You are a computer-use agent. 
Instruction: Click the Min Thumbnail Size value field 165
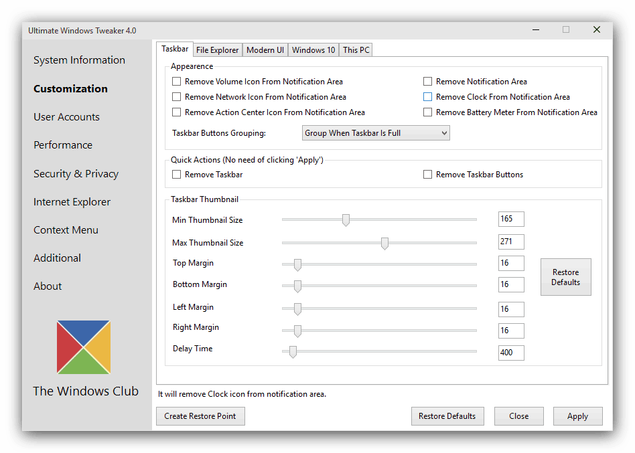click(x=511, y=219)
